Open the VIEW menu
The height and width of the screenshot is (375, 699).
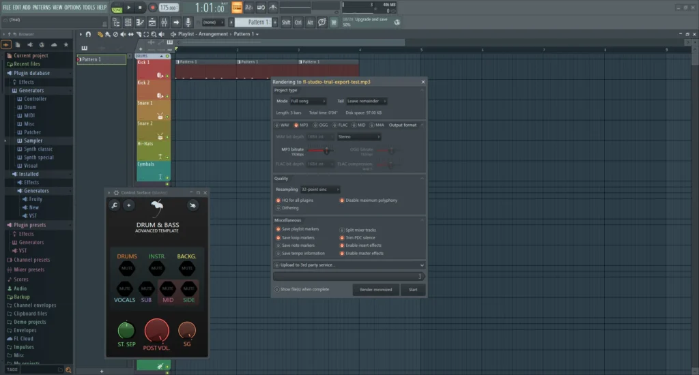click(x=57, y=7)
